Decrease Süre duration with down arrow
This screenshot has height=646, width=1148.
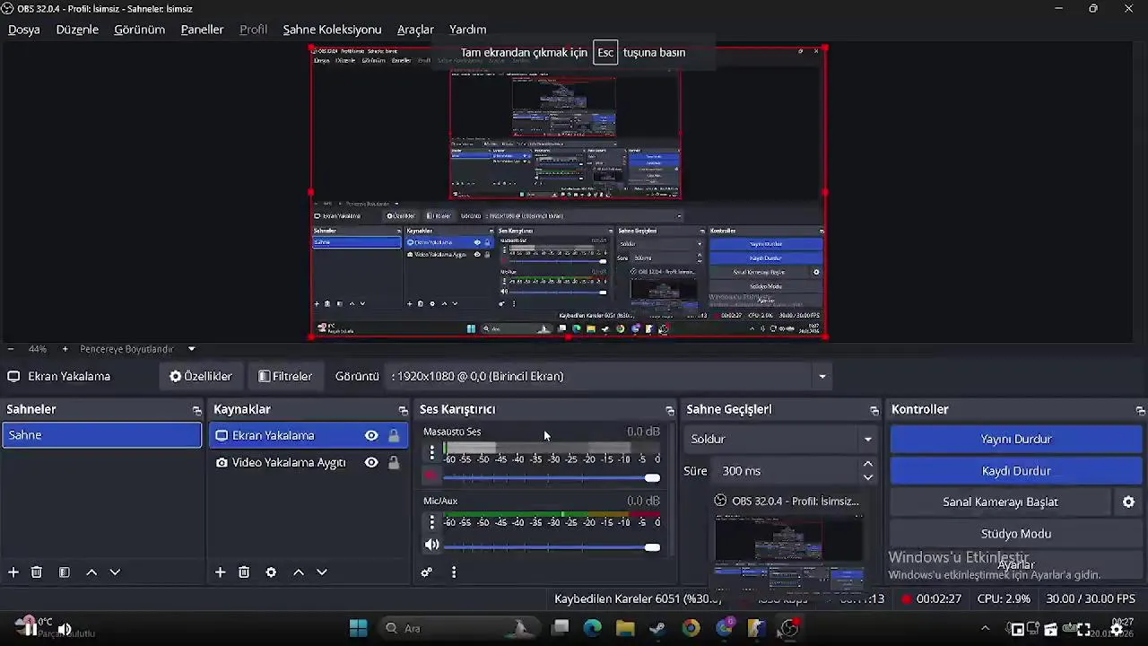pos(867,477)
